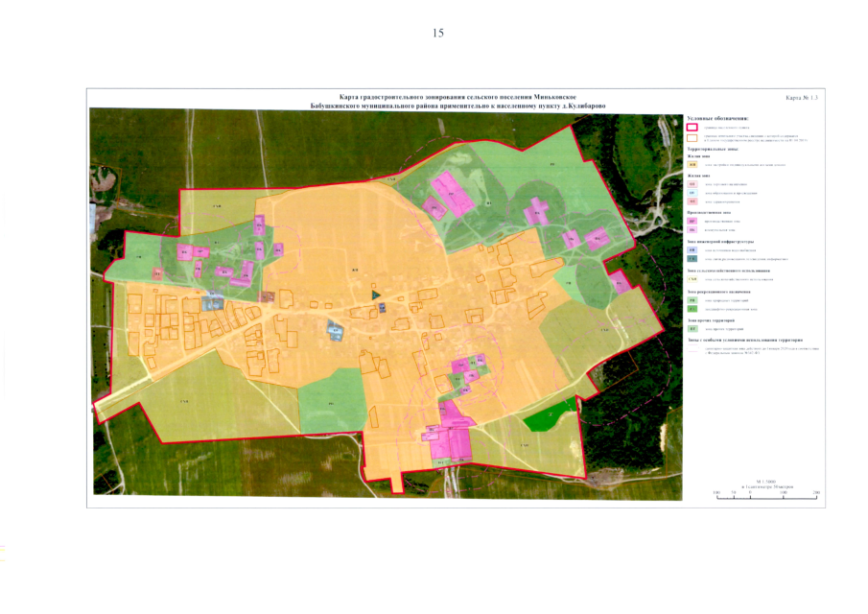Click the green rectangular zone at south-center
Image resolution: width=868 pixels, height=614 pixels.
(x=332, y=404)
